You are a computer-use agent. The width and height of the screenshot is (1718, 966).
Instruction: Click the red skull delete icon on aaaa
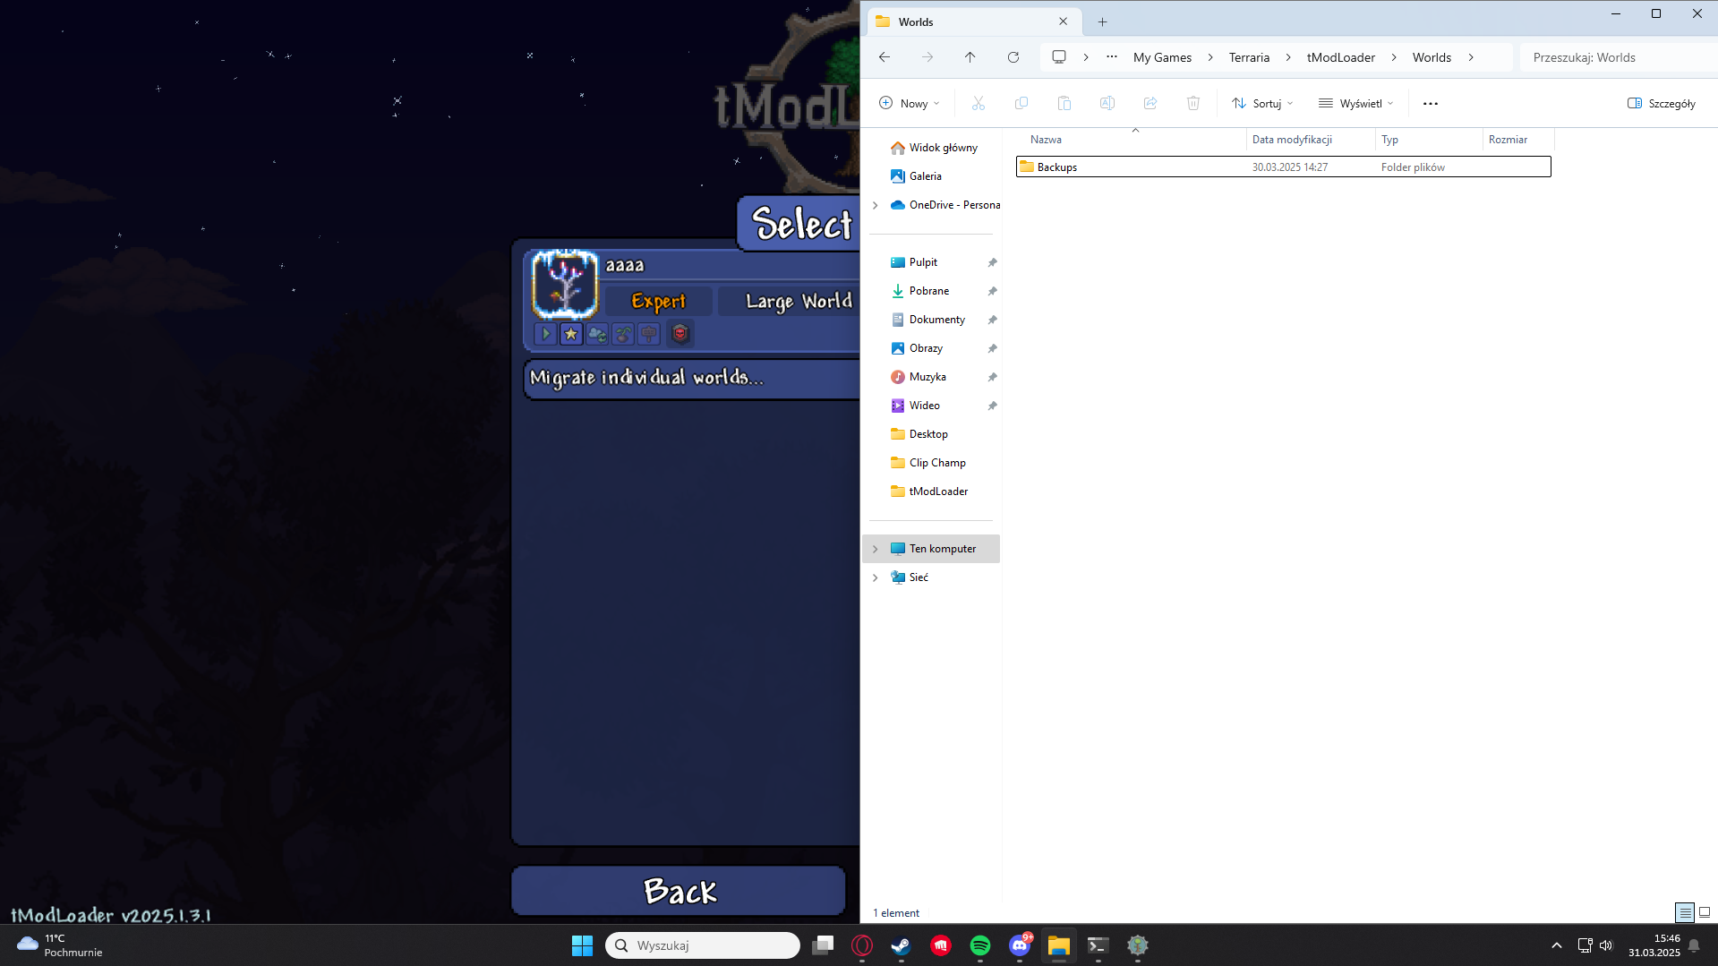pyautogui.click(x=680, y=334)
